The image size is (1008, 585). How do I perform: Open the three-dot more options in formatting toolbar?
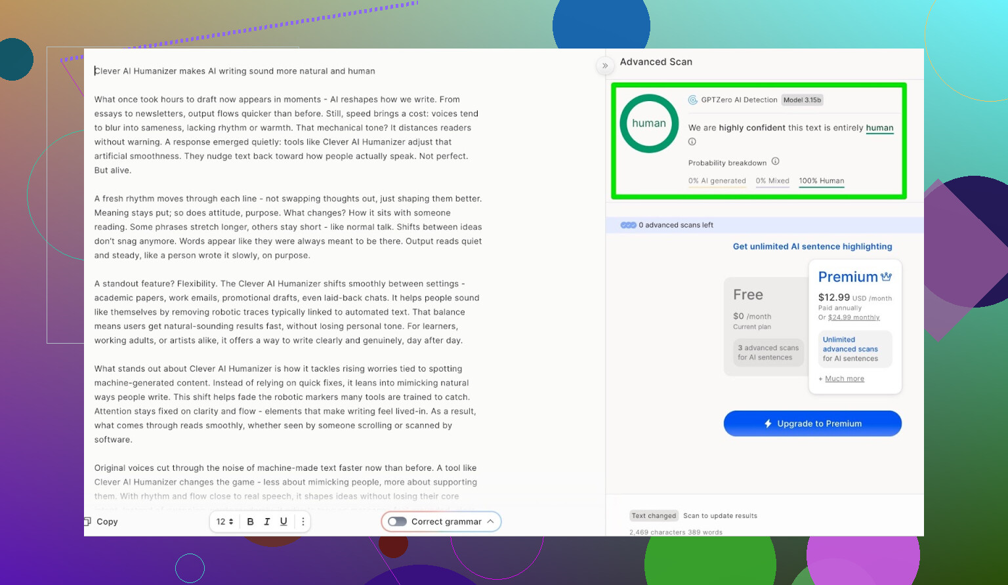[x=303, y=521]
